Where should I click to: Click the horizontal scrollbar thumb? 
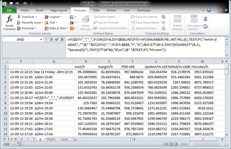point(203,139)
